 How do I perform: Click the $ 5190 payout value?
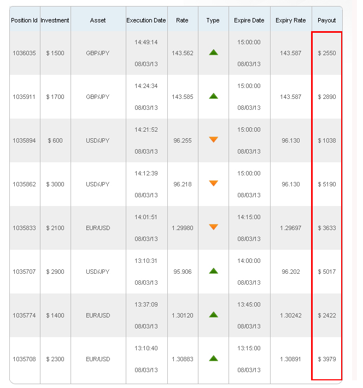click(x=327, y=184)
